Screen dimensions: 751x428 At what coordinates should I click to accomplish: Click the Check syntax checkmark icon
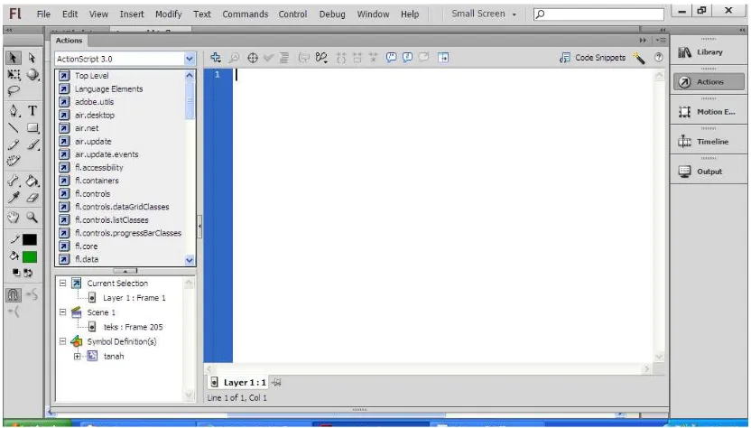(268, 58)
